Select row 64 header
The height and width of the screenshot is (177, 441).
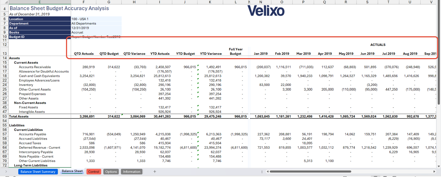[5, 148]
